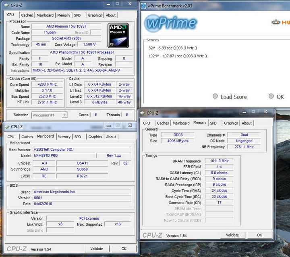Click the DRAM Frequency value 1011.3 MHz

coord(220,161)
